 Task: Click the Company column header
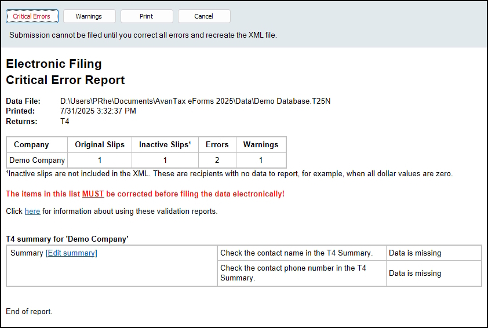tap(31, 145)
